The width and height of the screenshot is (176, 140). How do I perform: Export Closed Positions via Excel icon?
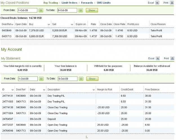click(157, 3)
